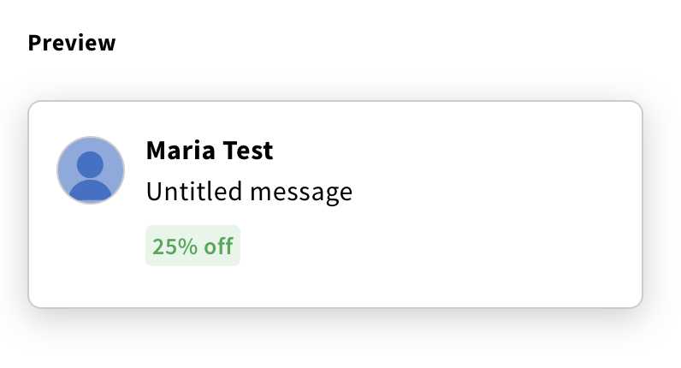Select the Maria Test sender name
Screen dimensions: 681x368
click(210, 151)
